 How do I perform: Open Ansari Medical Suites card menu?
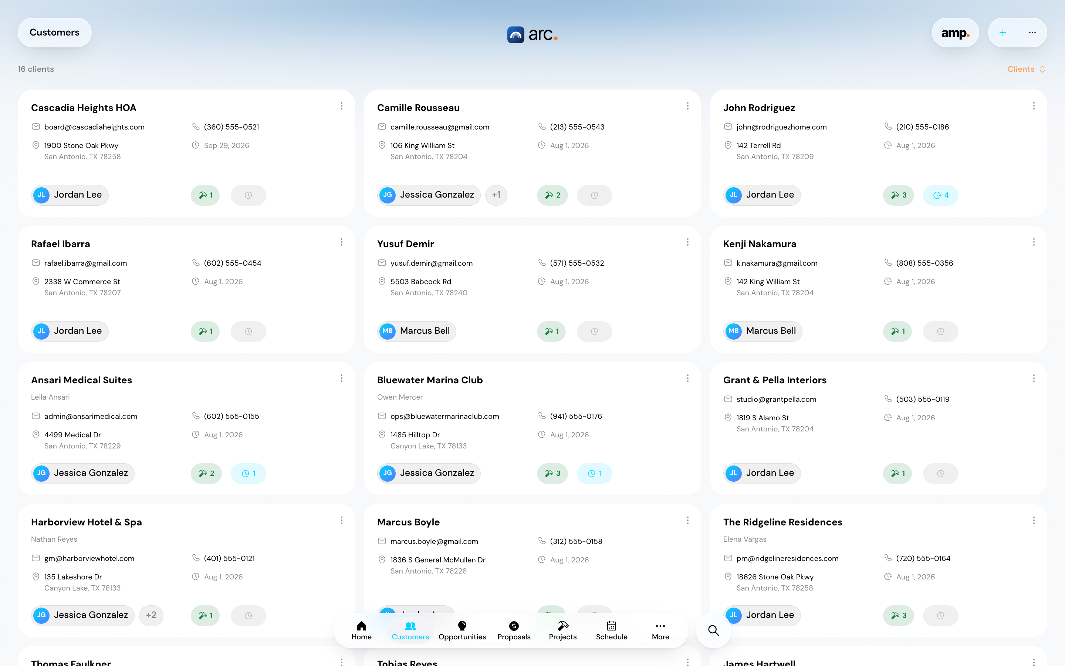(342, 379)
